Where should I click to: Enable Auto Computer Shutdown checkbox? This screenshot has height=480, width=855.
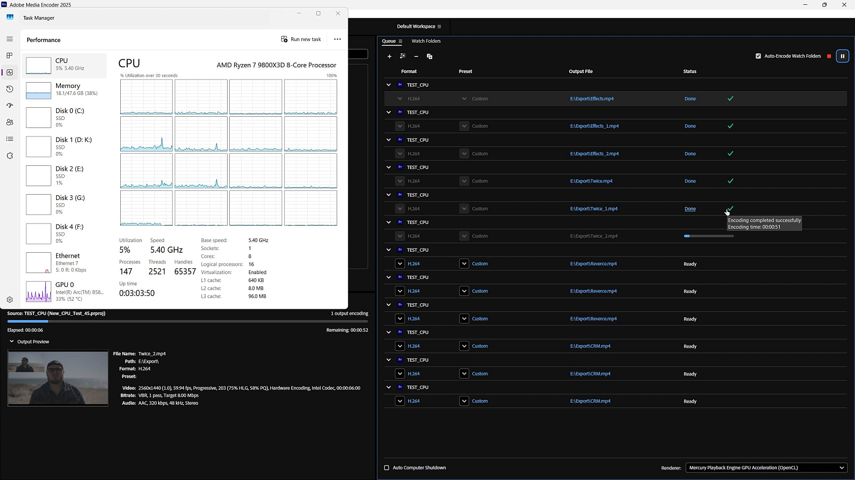click(x=386, y=468)
